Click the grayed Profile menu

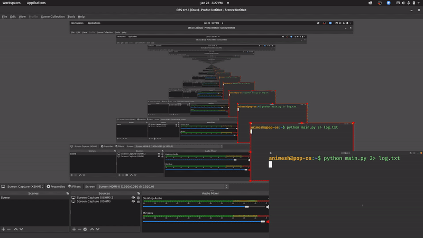pos(33,17)
